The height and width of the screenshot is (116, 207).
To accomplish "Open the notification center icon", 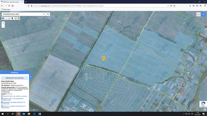I will tap(204, 114).
